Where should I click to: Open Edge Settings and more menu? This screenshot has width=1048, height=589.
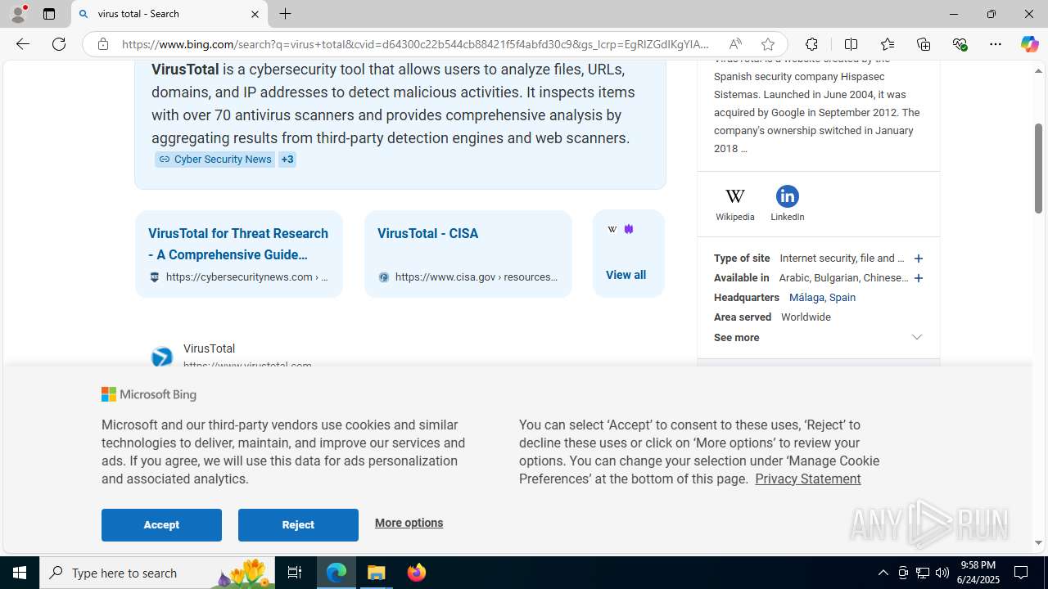click(996, 44)
